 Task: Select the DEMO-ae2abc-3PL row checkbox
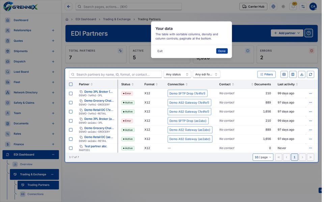point(71,121)
